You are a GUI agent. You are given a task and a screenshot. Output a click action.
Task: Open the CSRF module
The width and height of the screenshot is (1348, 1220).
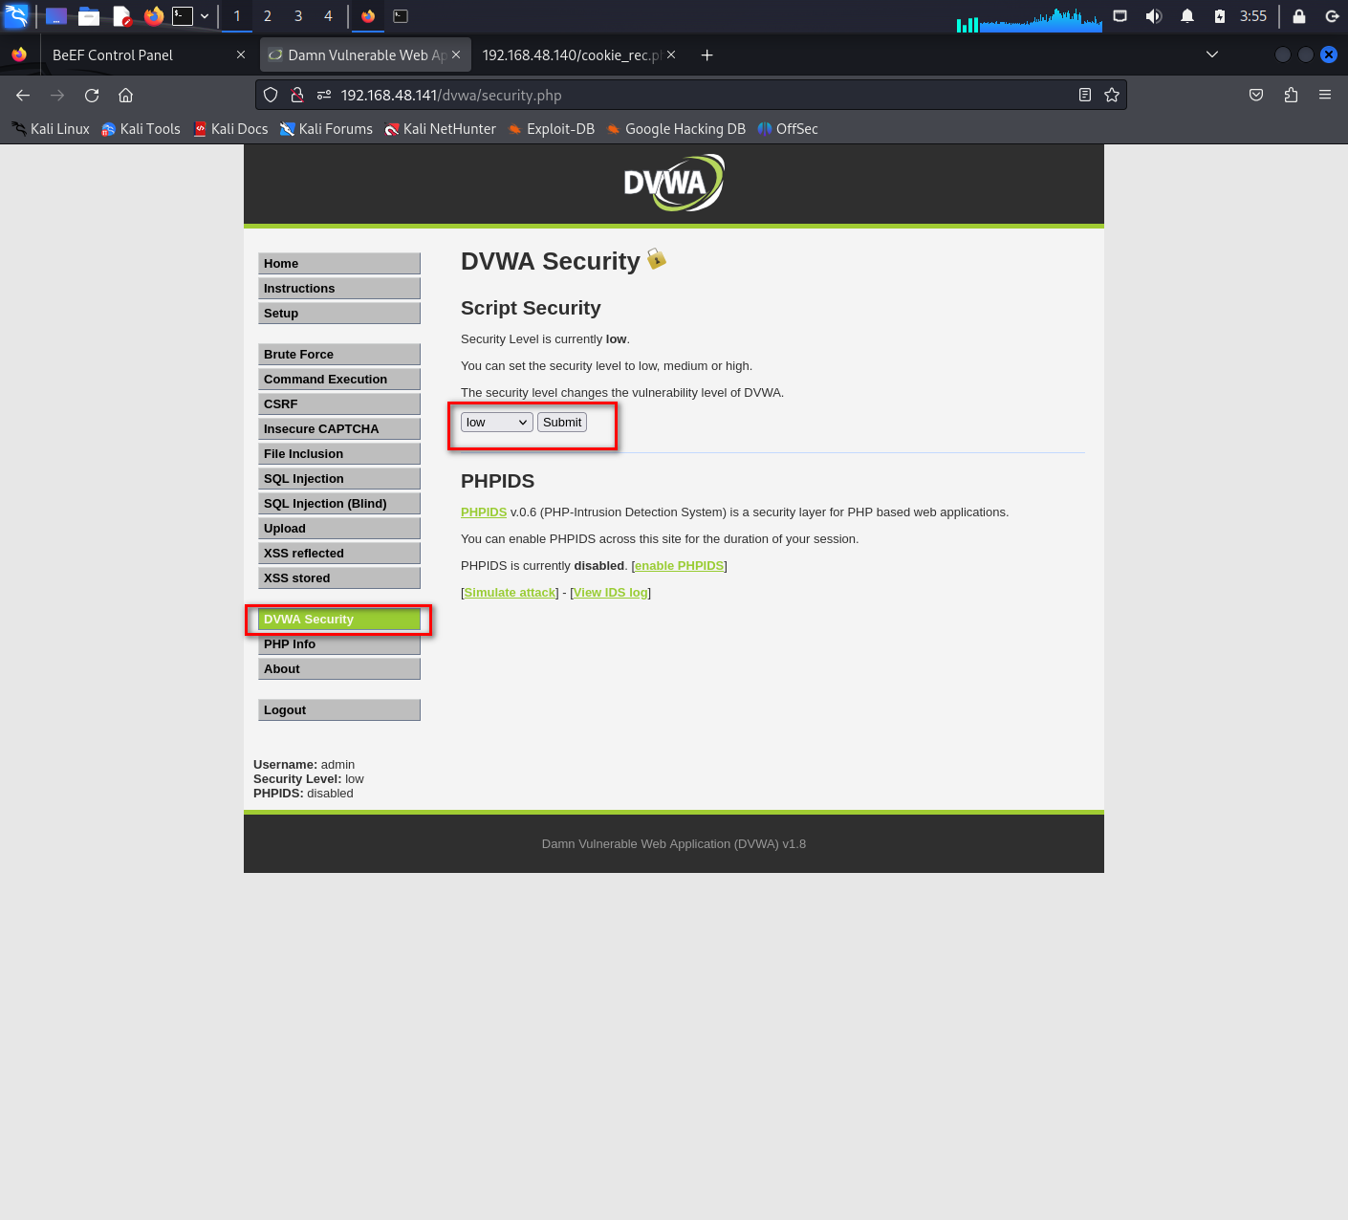tap(339, 404)
